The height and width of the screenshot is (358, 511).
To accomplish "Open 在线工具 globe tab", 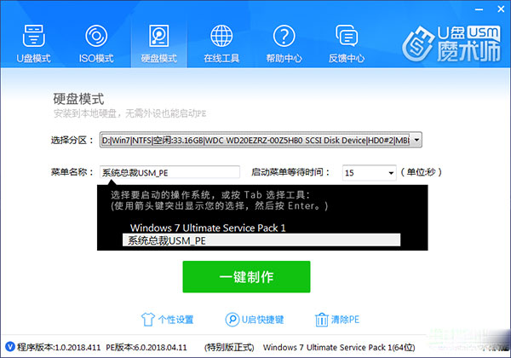I will pos(221,43).
